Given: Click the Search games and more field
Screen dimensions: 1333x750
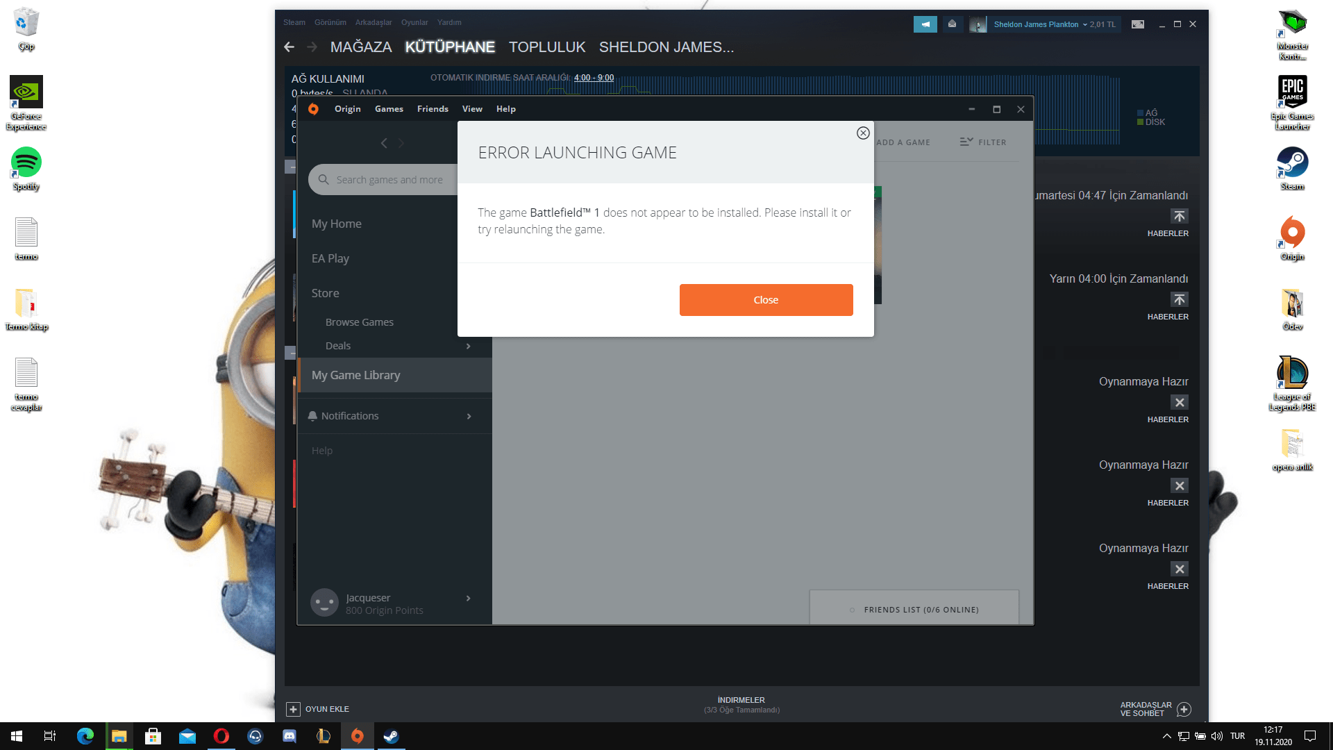Looking at the screenshot, I should pos(389,180).
